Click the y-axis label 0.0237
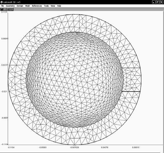This screenshot has height=153, width=164. click(x=5, y=65)
